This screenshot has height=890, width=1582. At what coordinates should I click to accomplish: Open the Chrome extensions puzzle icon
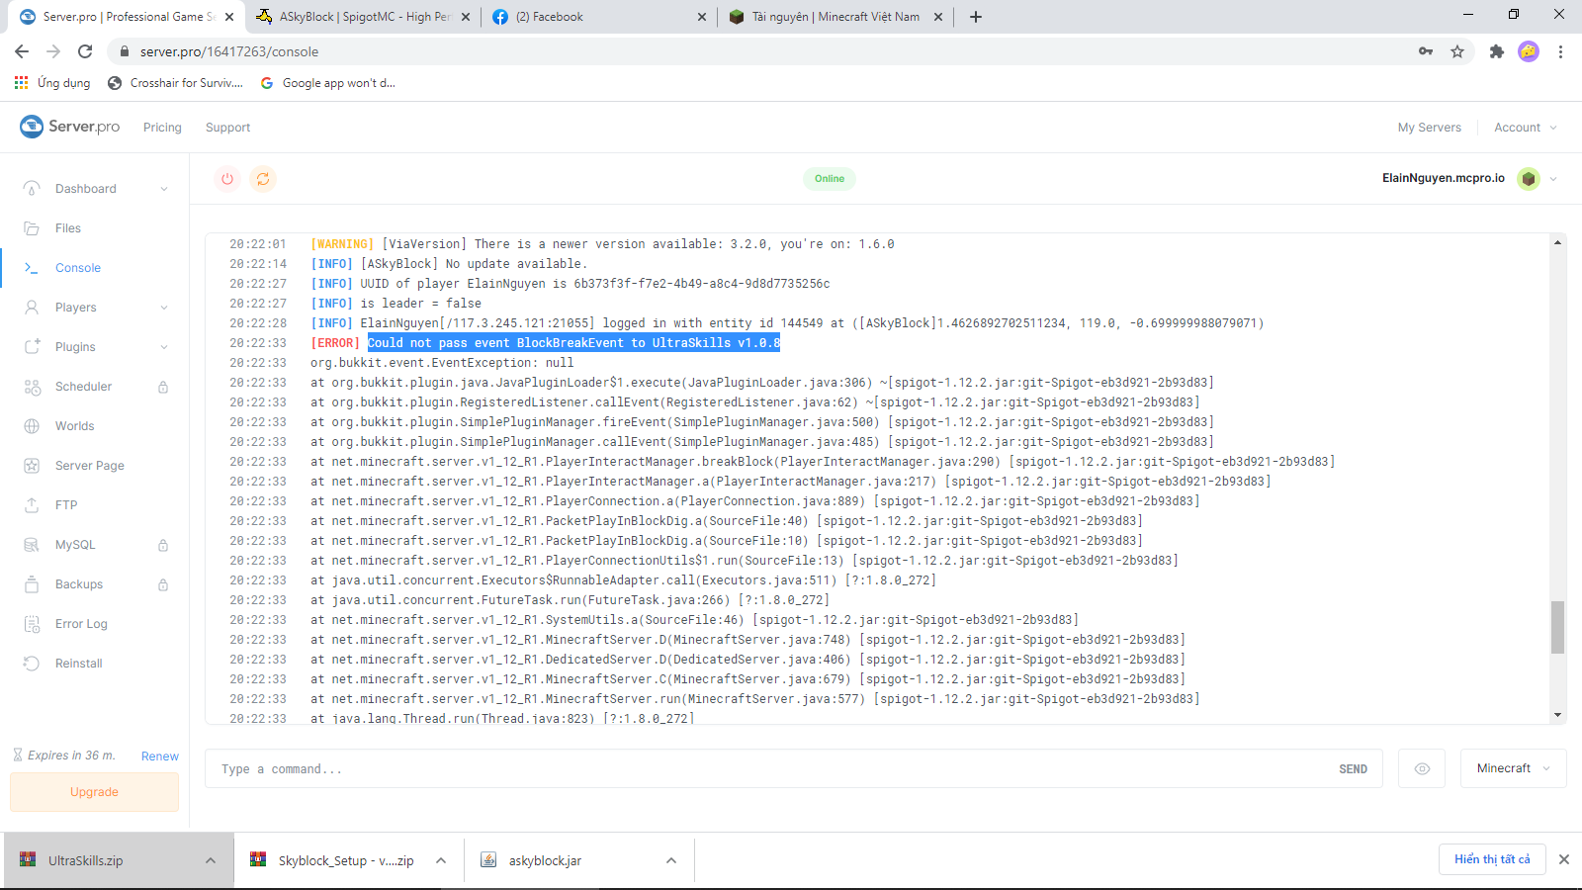point(1497,51)
